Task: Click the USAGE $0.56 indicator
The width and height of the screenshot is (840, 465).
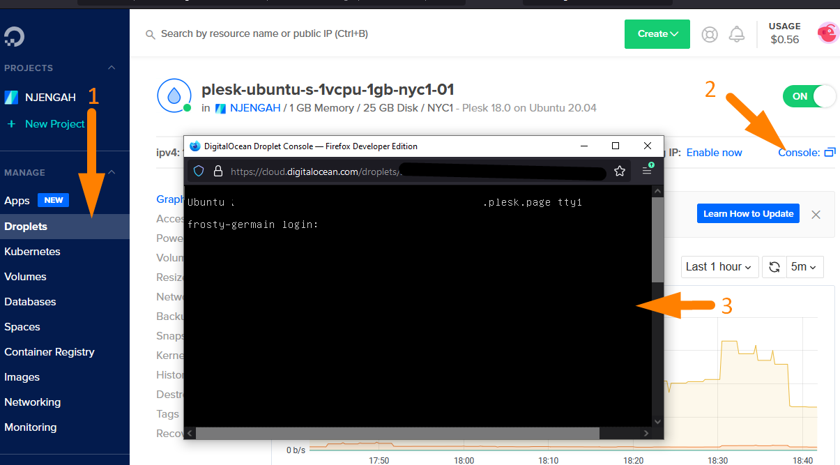Action: [785, 33]
